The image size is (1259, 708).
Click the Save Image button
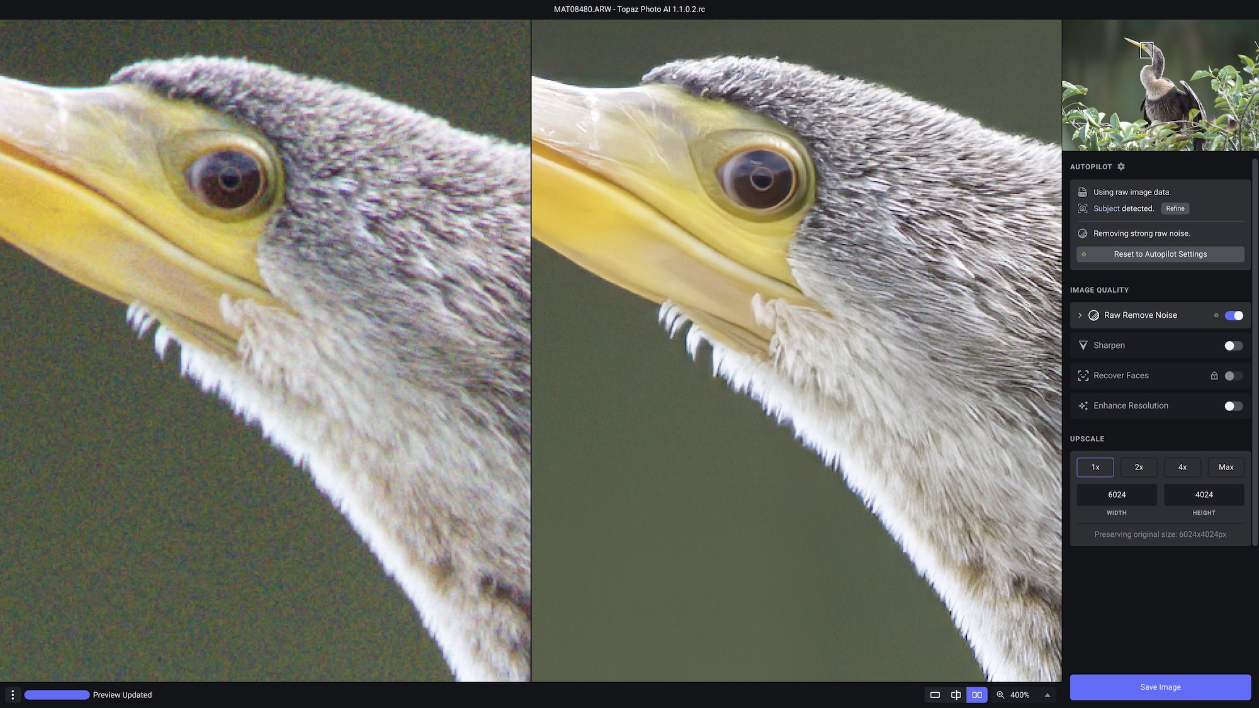(x=1160, y=687)
